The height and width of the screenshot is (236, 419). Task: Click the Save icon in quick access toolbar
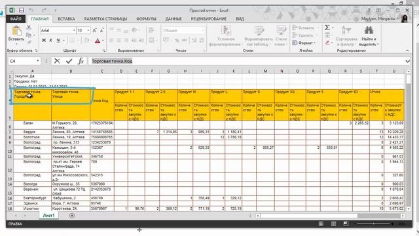22,10
